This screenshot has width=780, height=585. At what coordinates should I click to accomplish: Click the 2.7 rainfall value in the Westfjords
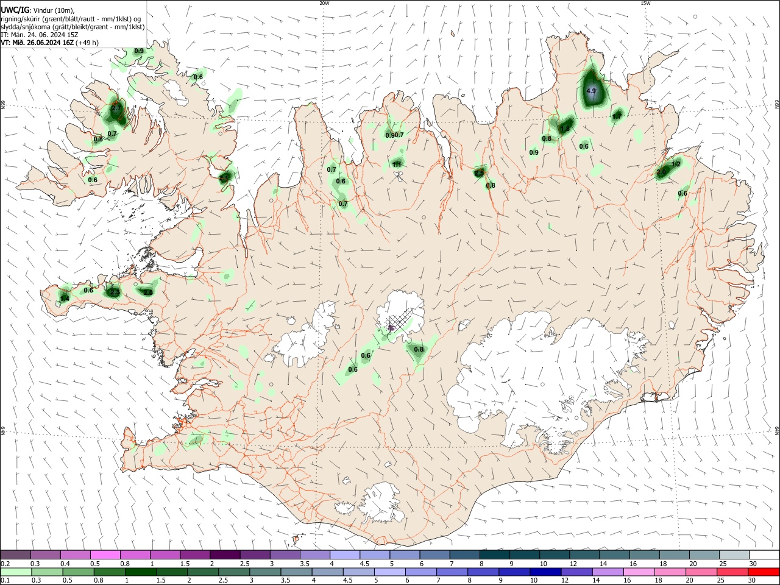(116, 108)
